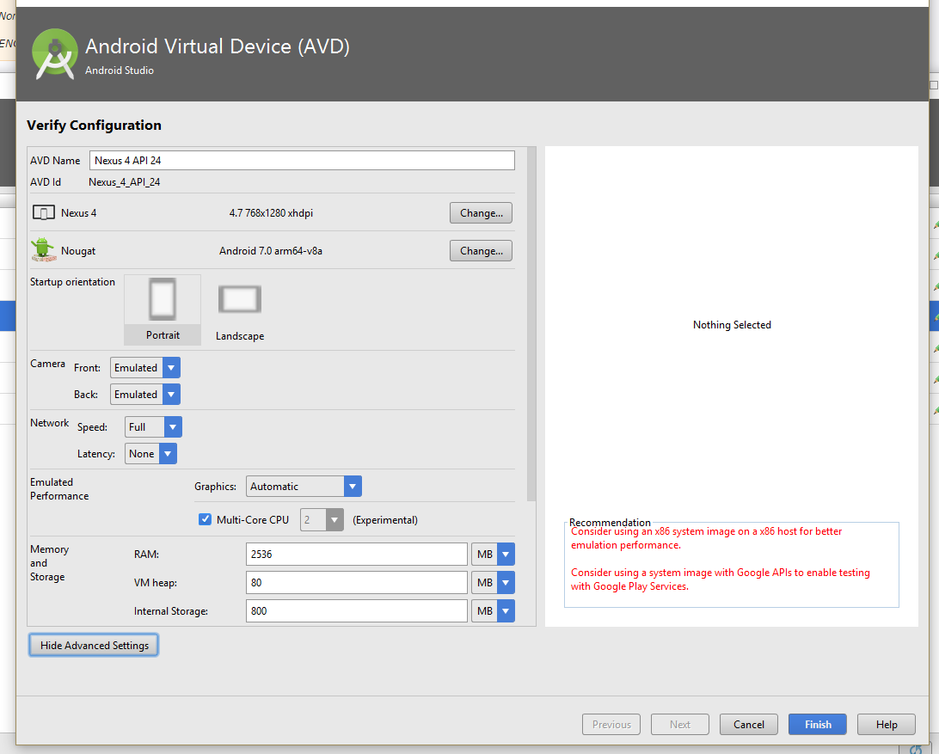Open the Network Latency dropdown
Screen dimensions: 939x754
(150, 453)
